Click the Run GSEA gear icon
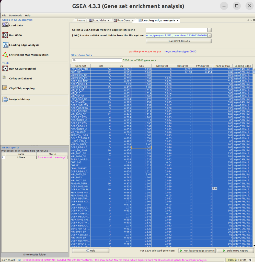Image resolution: width=255 pixels, height=262 pixels. point(5,35)
